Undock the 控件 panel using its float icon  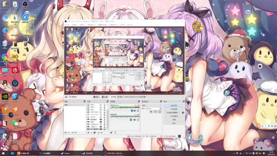(x=184, y=102)
